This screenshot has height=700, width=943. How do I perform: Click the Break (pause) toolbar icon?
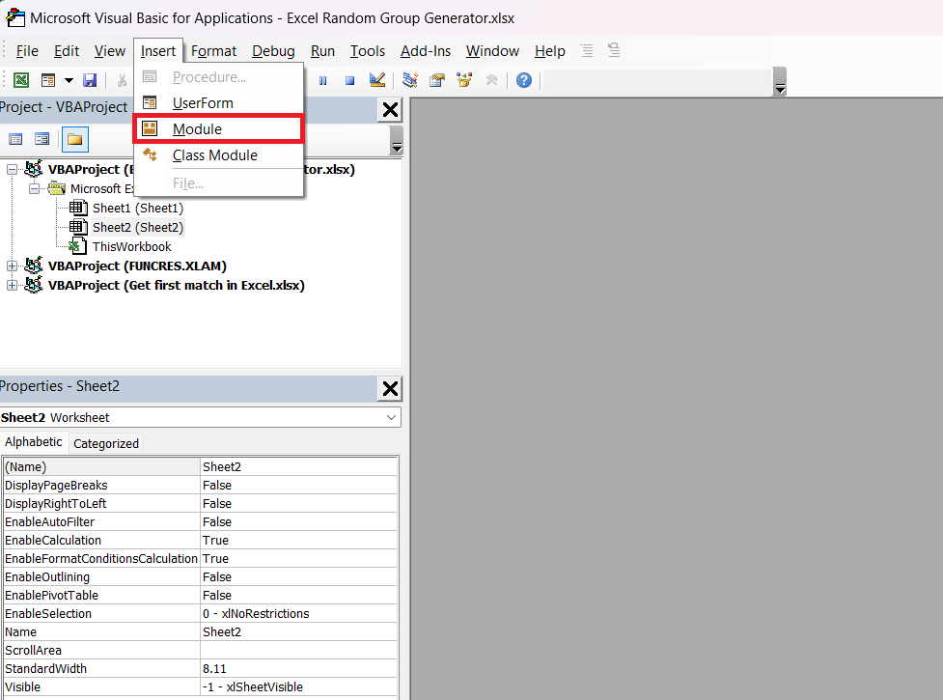tap(323, 80)
